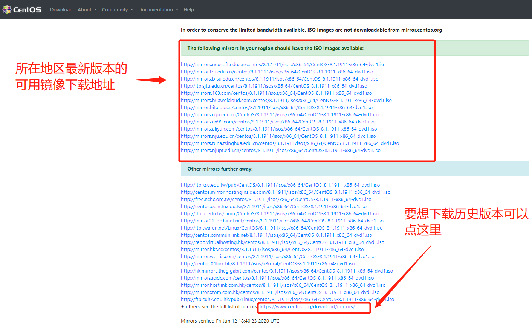The width and height of the screenshot is (532, 332).
Task: Open the mirrors.cn99.com ISO link
Action: pos(278,122)
